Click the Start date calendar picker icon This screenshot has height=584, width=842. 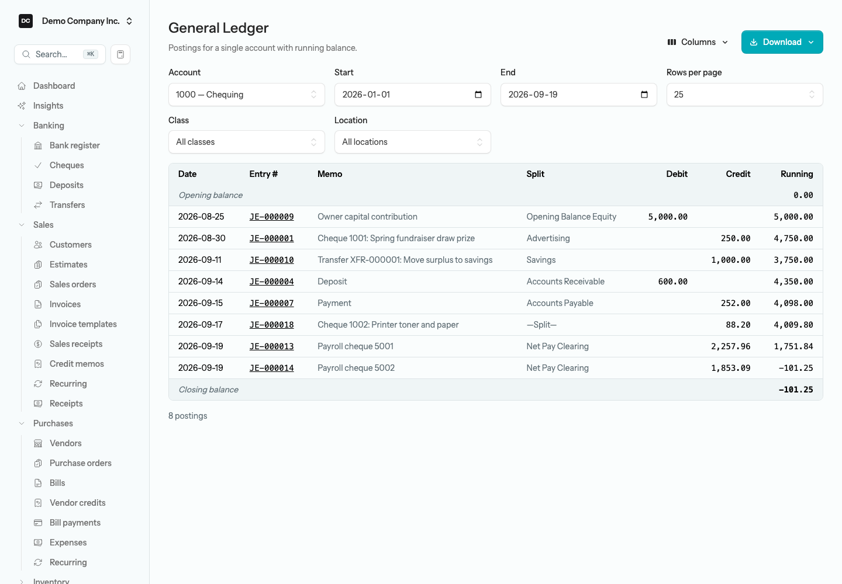click(478, 95)
